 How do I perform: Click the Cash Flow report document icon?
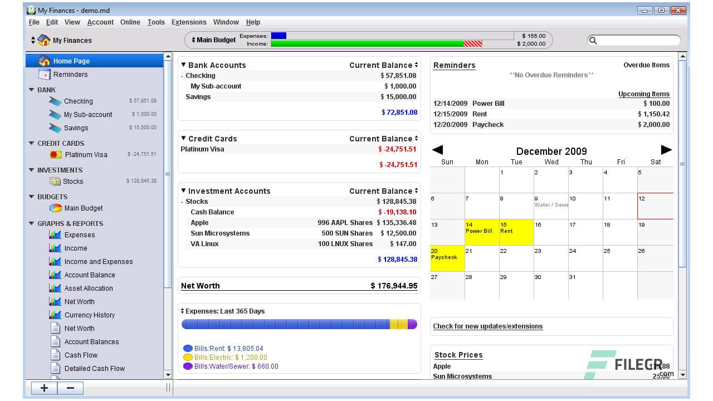55,355
